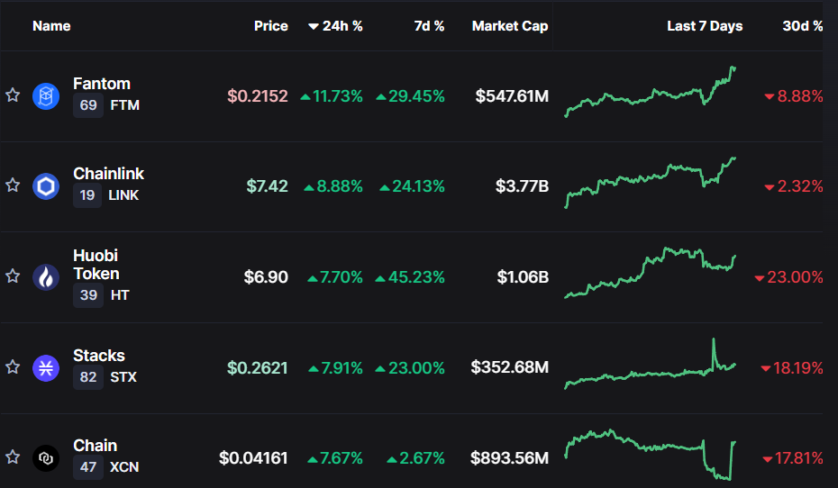The width and height of the screenshot is (838, 488).
Task: Click the Chainlink hexagon logo icon
Action: click(46, 186)
